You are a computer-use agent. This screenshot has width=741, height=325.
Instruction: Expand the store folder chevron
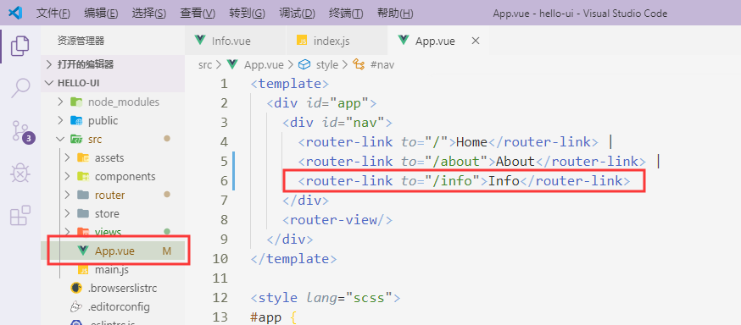point(67,213)
